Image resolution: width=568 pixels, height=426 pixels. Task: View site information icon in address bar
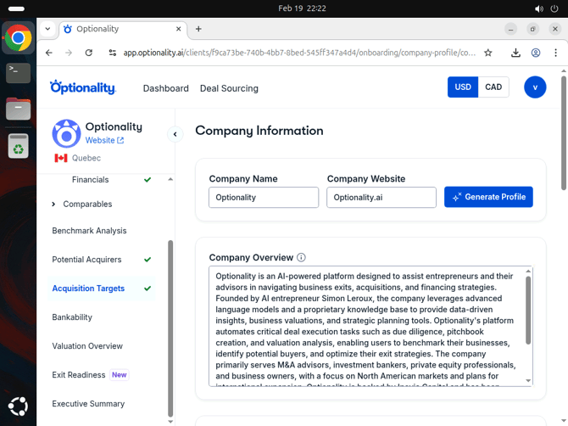tap(113, 53)
